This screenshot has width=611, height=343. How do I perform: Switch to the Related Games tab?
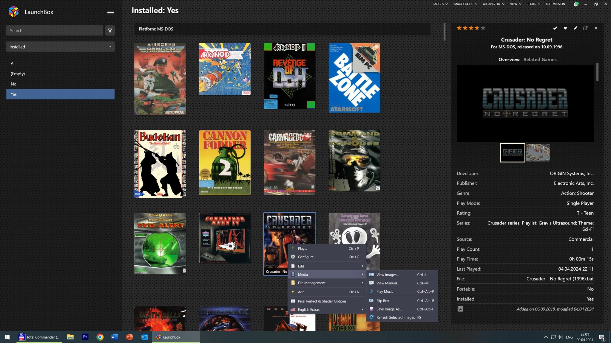(x=540, y=60)
